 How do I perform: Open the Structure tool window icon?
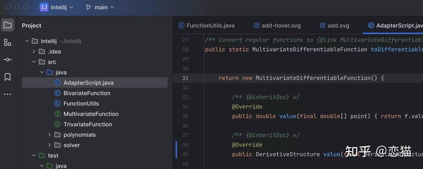(7, 42)
